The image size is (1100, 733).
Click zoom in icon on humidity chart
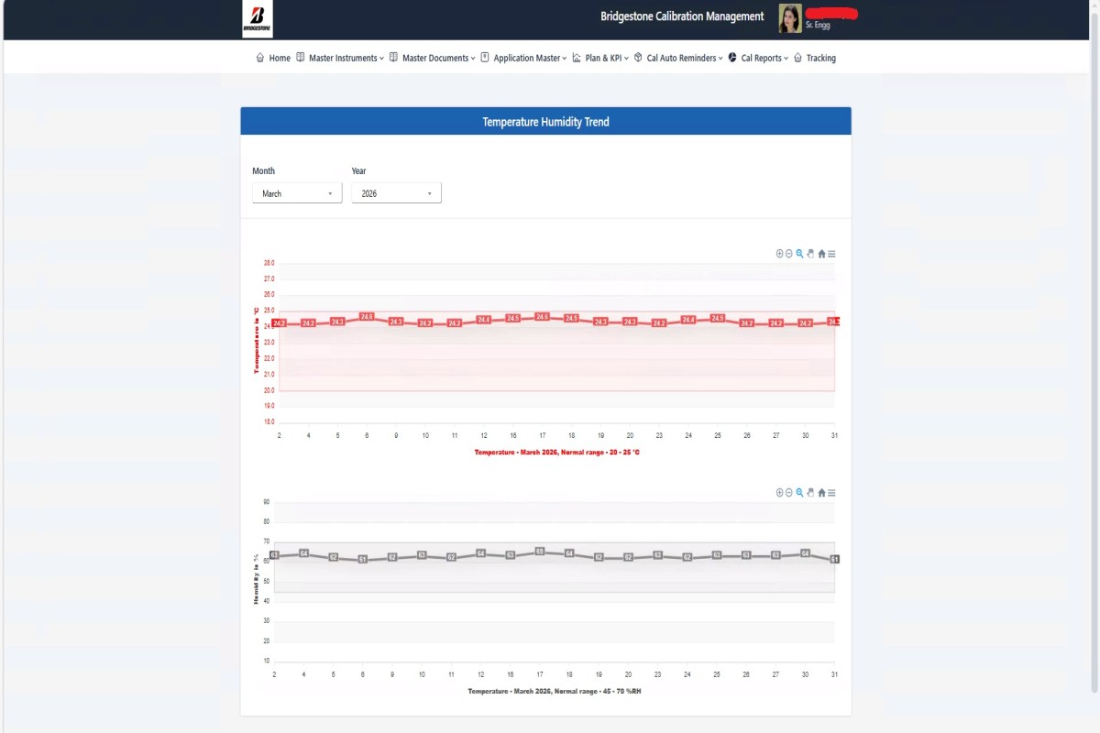tap(780, 493)
